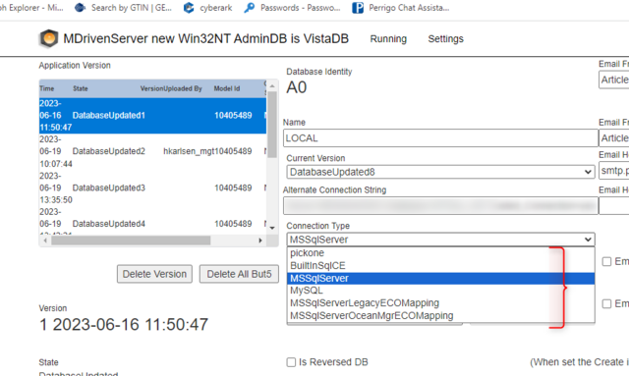The width and height of the screenshot is (629, 376).
Task: Open the cyberark bookmark icon
Action: click(188, 8)
